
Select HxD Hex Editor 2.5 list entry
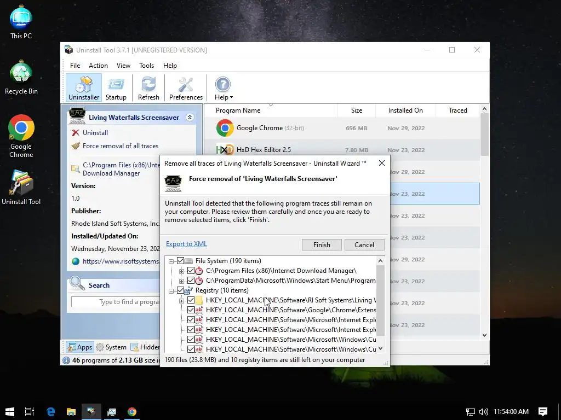click(x=342, y=150)
